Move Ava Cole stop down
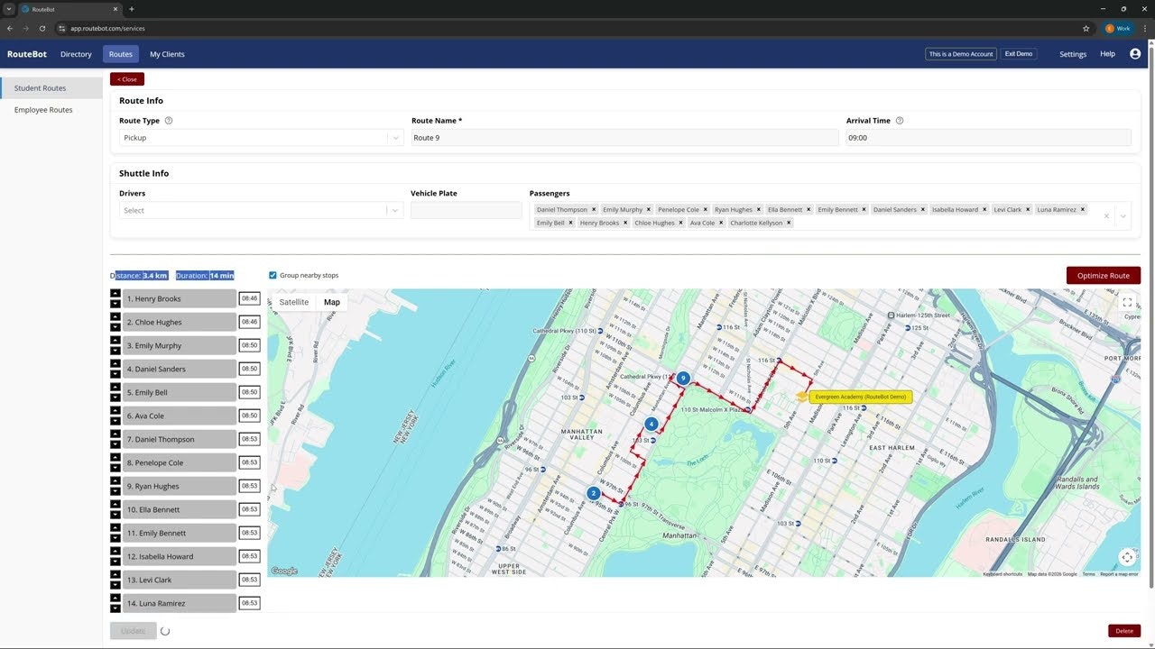1155x649 pixels. click(x=115, y=421)
